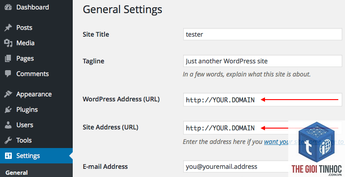Click the Tagline label
The height and width of the screenshot is (177, 345).
click(94, 61)
